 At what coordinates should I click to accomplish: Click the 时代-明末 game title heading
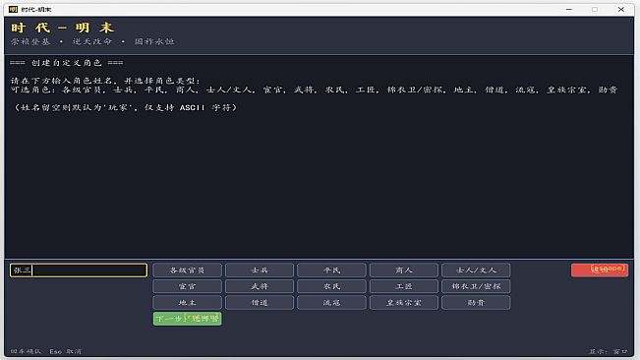(62, 28)
